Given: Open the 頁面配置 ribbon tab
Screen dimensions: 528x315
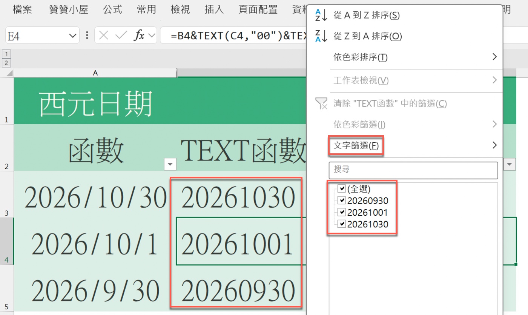Looking at the screenshot, I should pos(258,9).
